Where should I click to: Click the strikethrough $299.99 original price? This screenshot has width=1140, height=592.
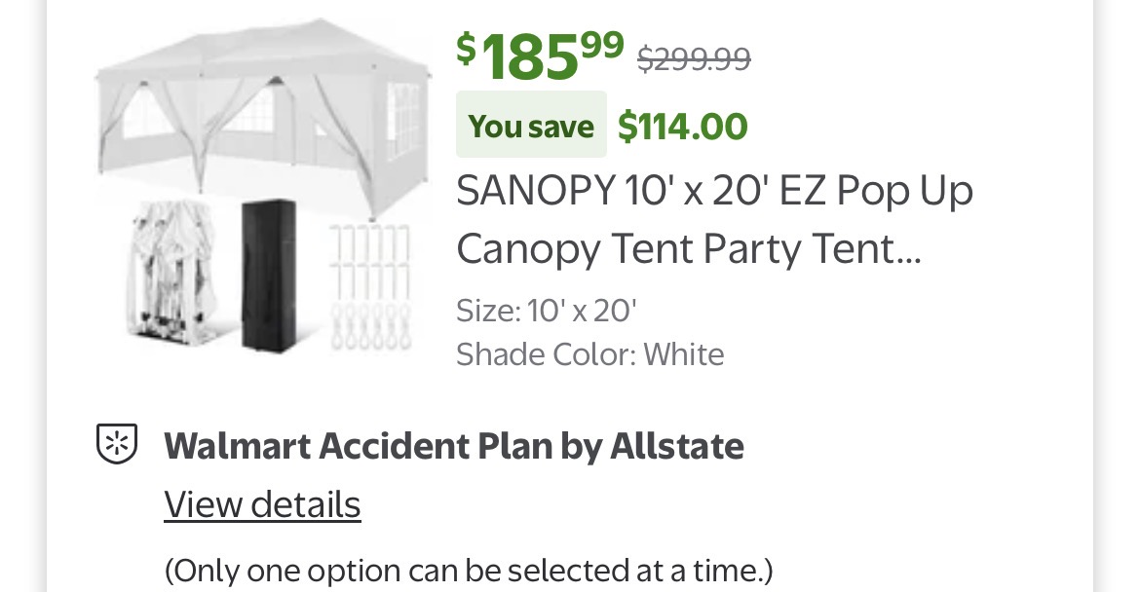693,58
